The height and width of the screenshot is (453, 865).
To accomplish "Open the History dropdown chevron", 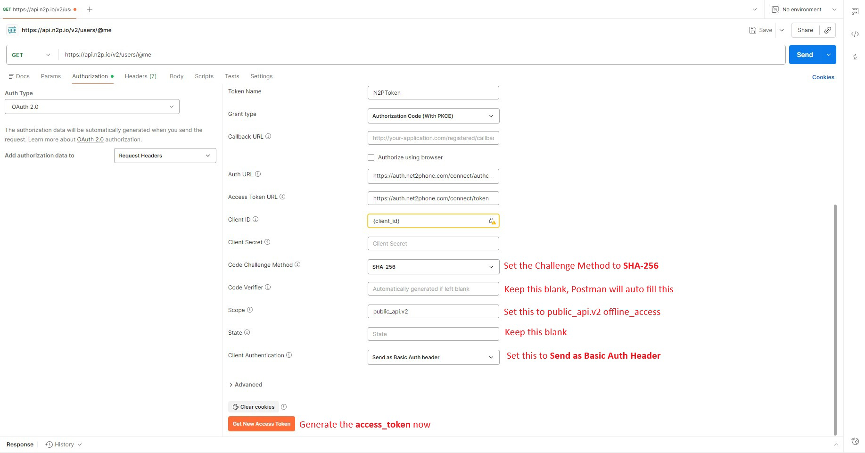I will pyautogui.click(x=80, y=445).
